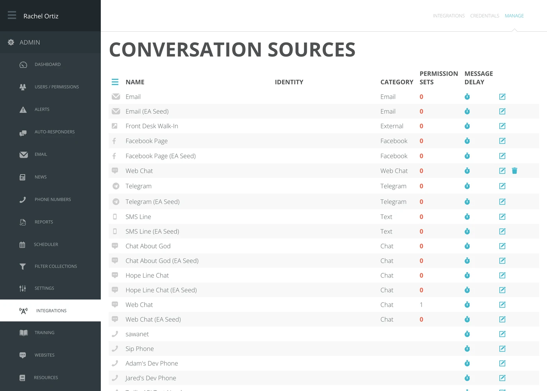Switch to the Integrations top tab
The width and height of the screenshot is (547, 391).
click(x=449, y=16)
